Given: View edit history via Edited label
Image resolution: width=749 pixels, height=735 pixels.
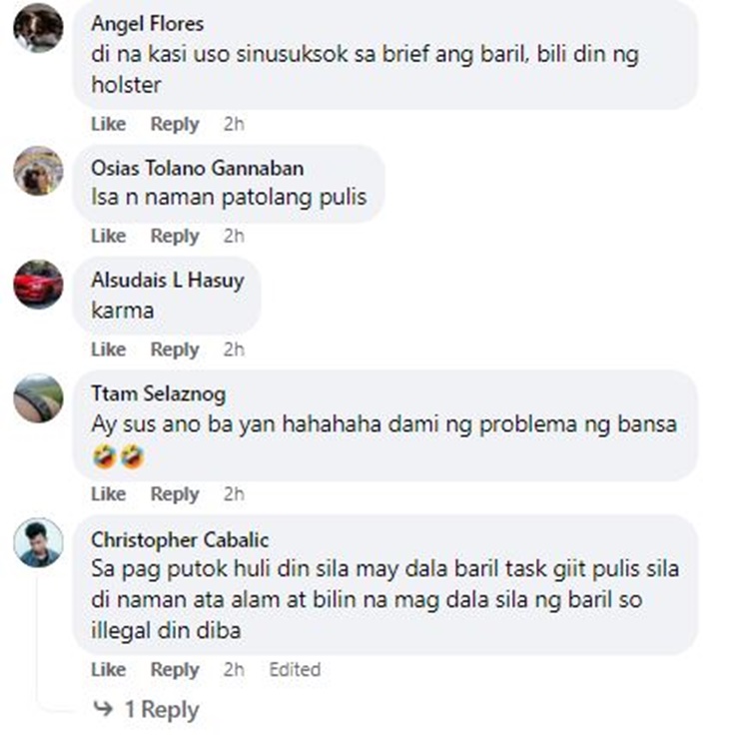Looking at the screenshot, I should click(x=295, y=669).
